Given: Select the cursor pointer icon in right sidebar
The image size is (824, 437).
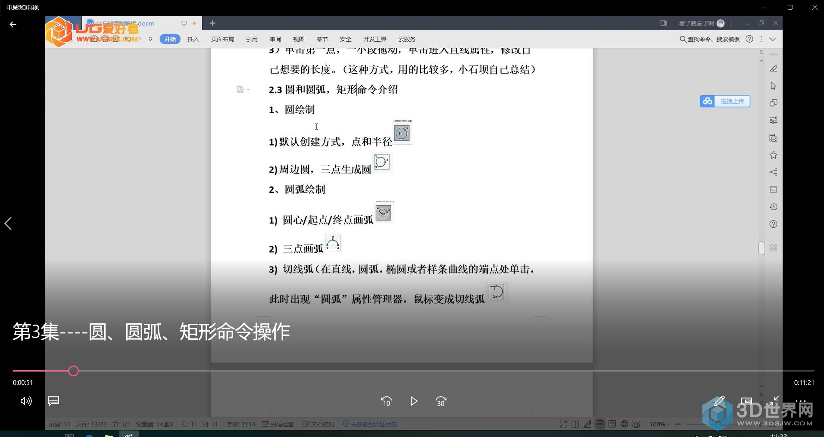Looking at the screenshot, I should point(774,86).
